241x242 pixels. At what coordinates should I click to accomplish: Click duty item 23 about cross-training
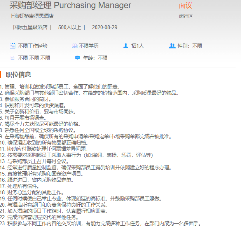tap(100, 223)
